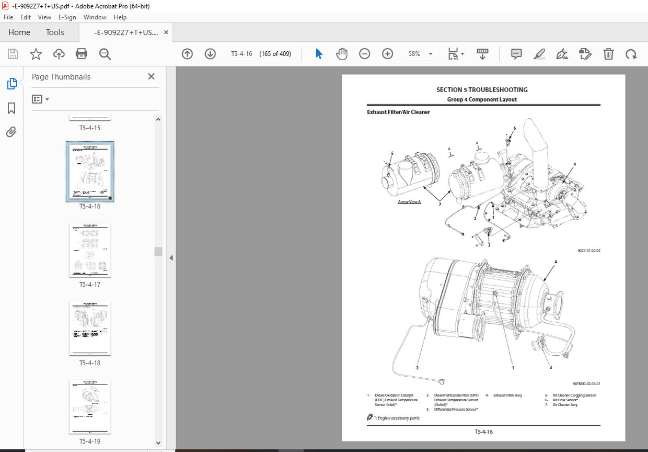Switch to the Tools tab
The width and height of the screenshot is (648, 452).
click(55, 32)
